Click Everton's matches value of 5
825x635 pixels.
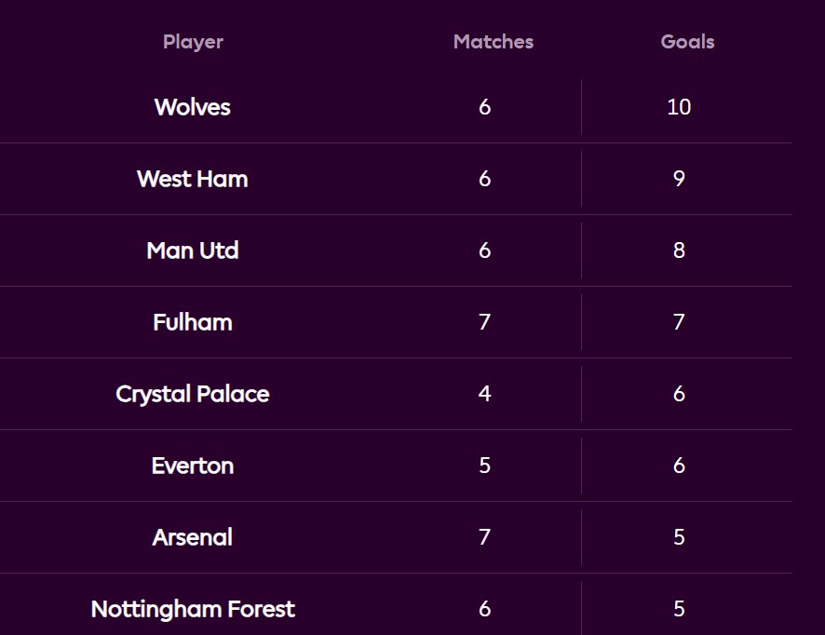(x=484, y=466)
